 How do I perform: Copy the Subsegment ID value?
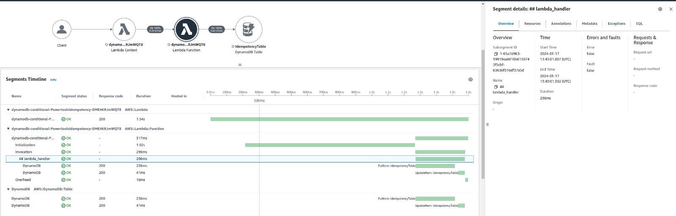(496, 54)
